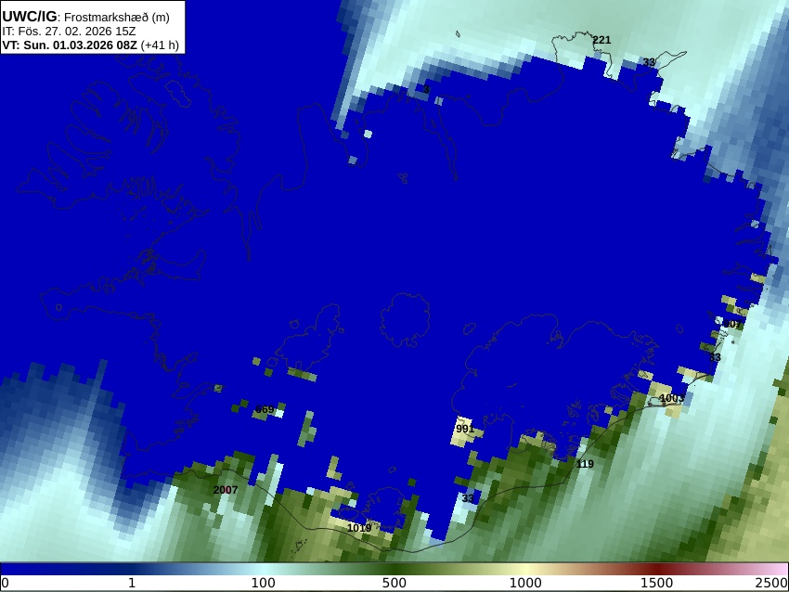Click the pink end of the color scale
The width and height of the screenshot is (789, 592).
click(778, 570)
